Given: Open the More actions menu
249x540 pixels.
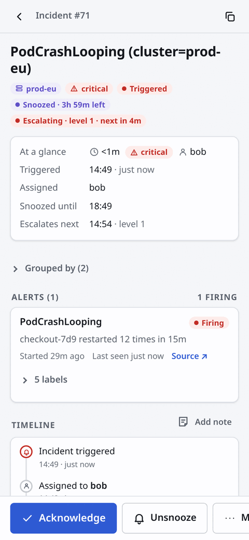Looking at the screenshot, I should pos(231,518).
